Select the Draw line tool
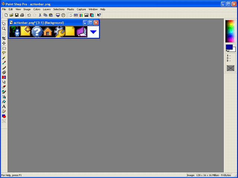Image resolution: width=238 pixels, height=178 pixels. pos(4,111)
